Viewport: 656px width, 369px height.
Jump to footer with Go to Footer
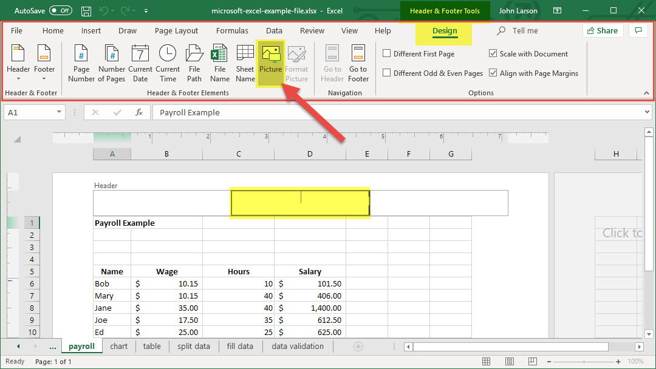pos(358,63)
